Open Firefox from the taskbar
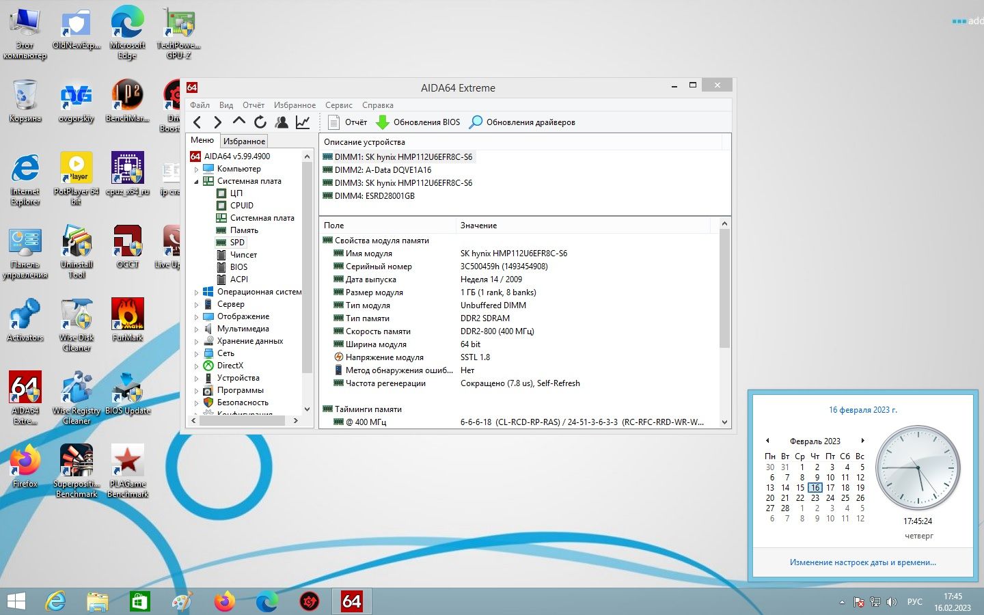Image resolution: width=984 pixels, height=615 pixels. (224, 601)
